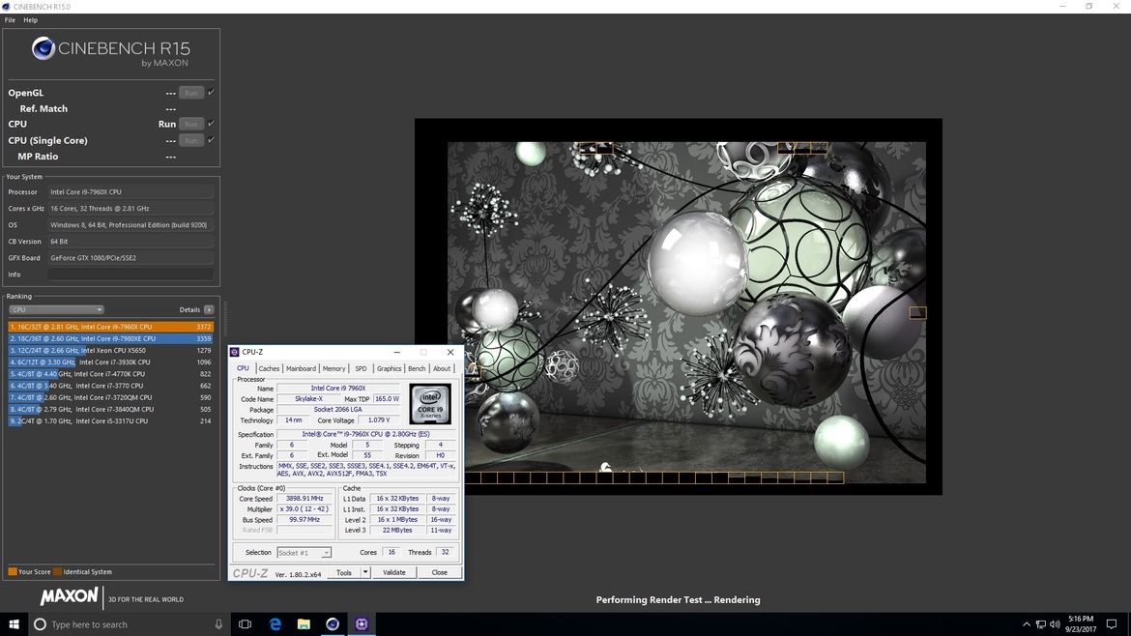
Task: Click the Multiplier value x 39.0 (12 - 42)
Action: pyautogui.click(x=304, y=509)
